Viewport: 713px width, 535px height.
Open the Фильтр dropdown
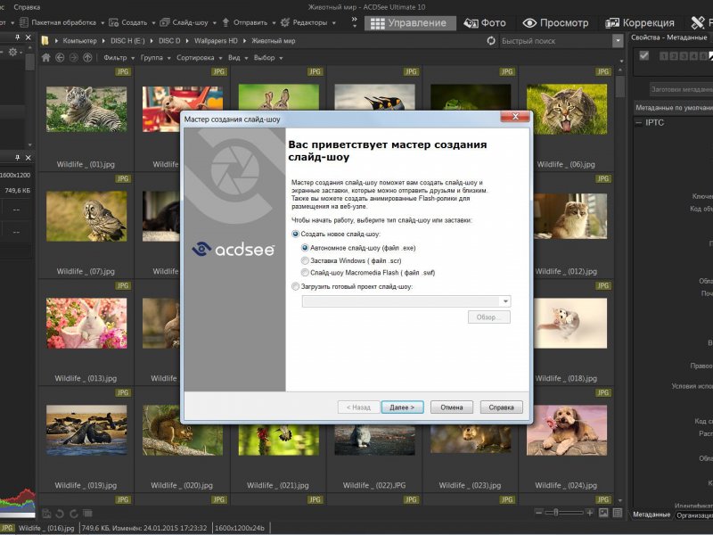click(x=119, y=58)
